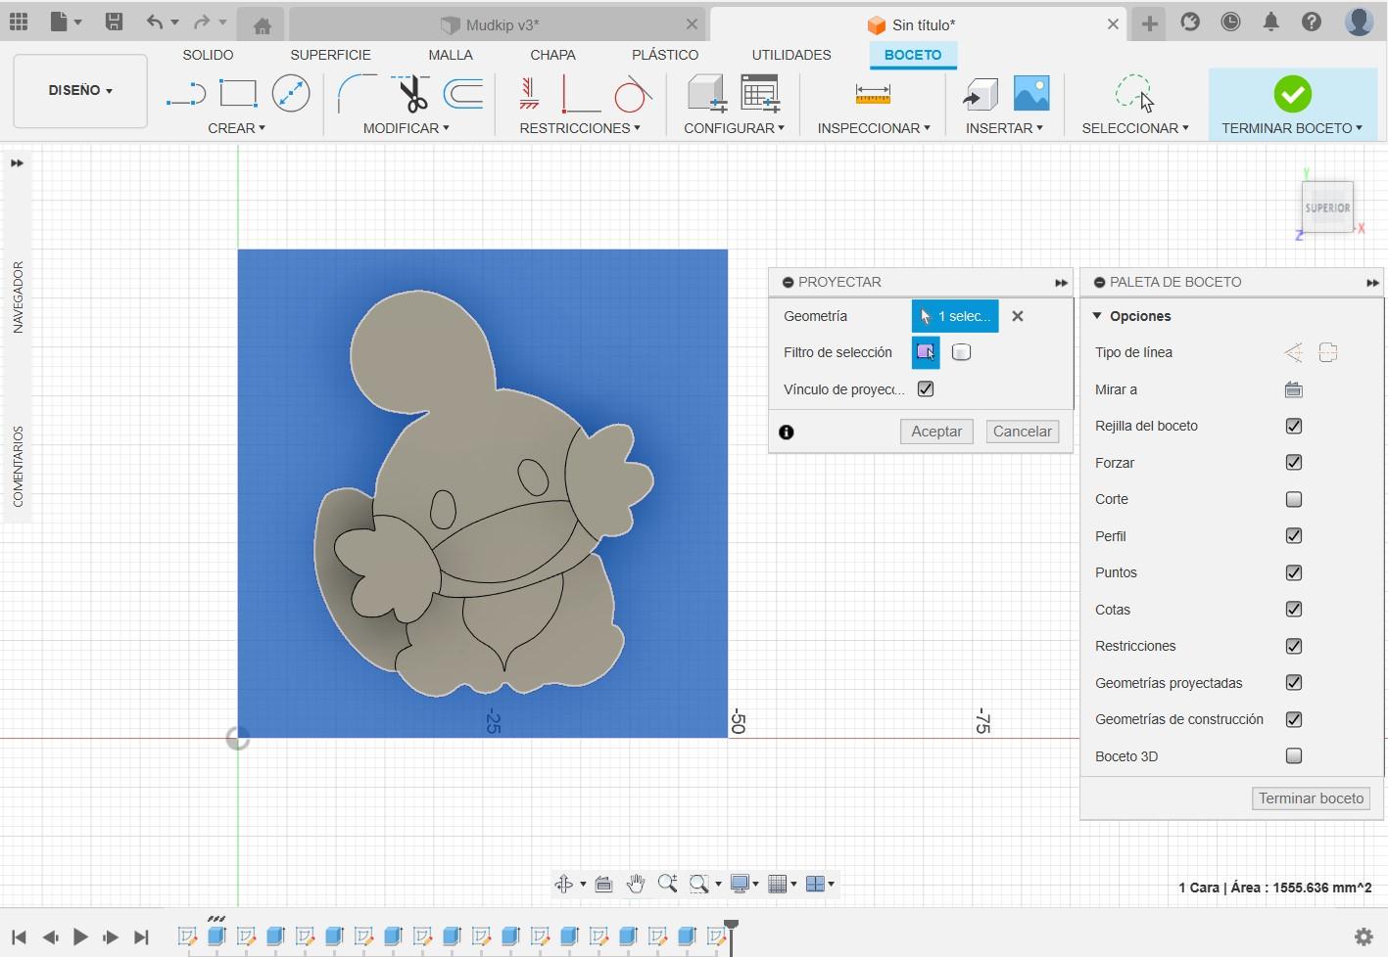Click the Insert image icon

(x=1030, y=95)
